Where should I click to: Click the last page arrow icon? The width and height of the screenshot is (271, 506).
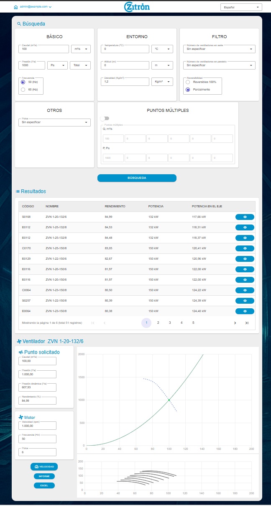pyautogui.click(x=247, y=323)
